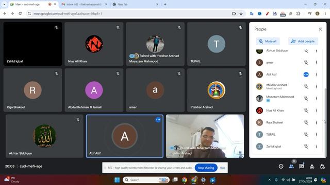
Task: Click Atif Atif speaking indicator in list
Action: coord(306,75)
